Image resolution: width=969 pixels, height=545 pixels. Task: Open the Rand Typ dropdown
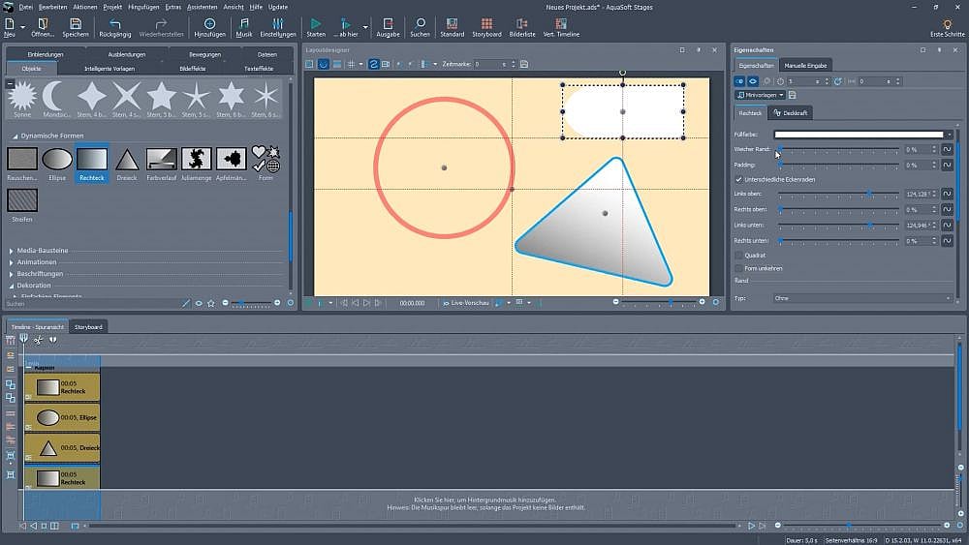click(x=862, y=298)
